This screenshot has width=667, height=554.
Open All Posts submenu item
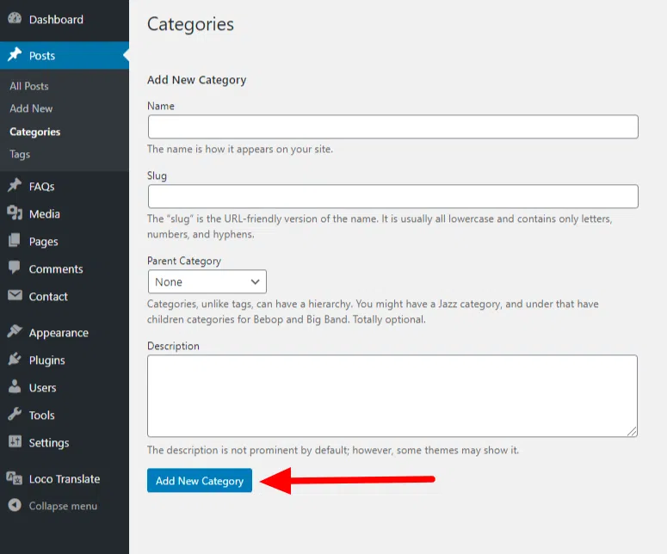click(29, 86)
